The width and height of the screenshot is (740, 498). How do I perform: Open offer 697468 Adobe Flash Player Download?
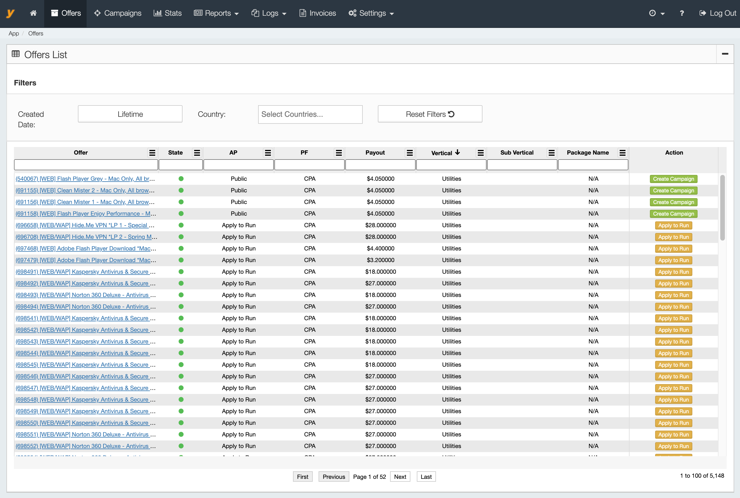(x=85, y=248)
